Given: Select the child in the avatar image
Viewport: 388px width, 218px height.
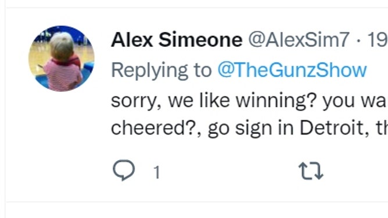Looking at the screenshot, I should [x=62, y=61].
